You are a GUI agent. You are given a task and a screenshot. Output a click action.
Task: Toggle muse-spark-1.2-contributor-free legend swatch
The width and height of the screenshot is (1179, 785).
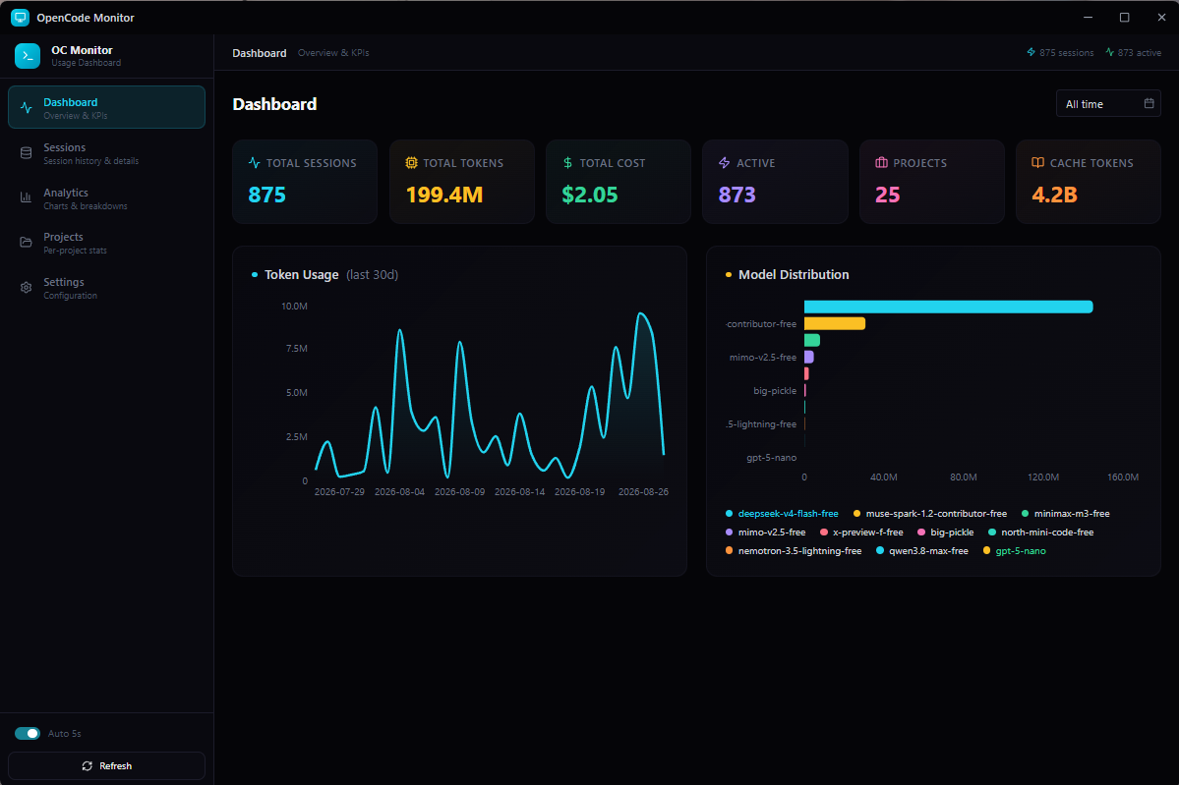[856, 514]
